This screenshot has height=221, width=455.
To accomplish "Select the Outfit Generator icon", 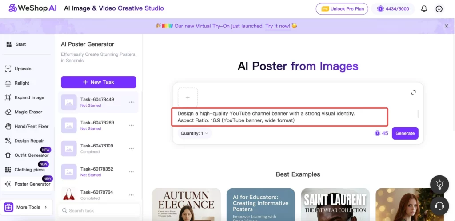I will tap(8, 155).
